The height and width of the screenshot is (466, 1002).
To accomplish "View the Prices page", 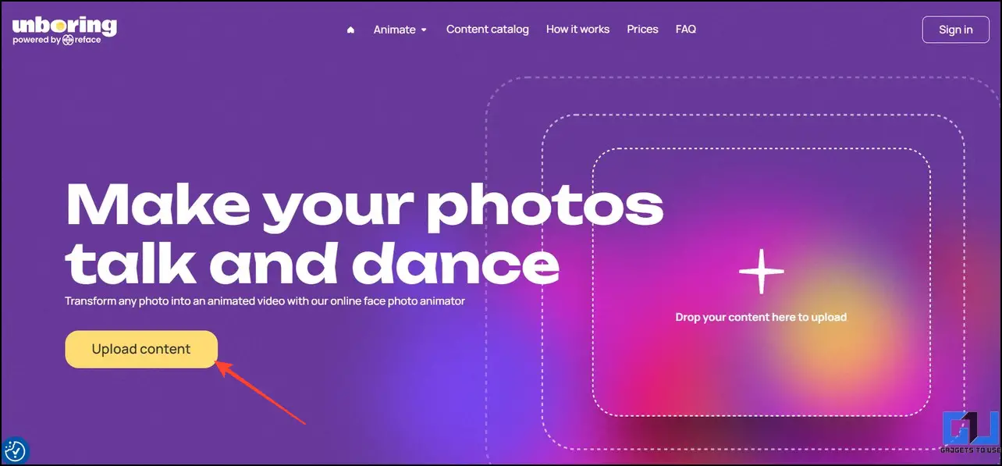I will (643, 29).
